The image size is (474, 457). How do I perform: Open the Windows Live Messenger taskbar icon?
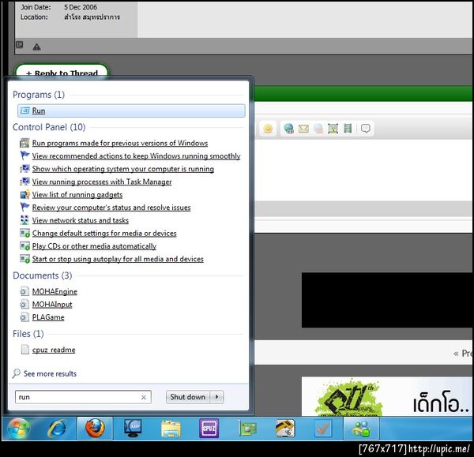coord(361,428)
